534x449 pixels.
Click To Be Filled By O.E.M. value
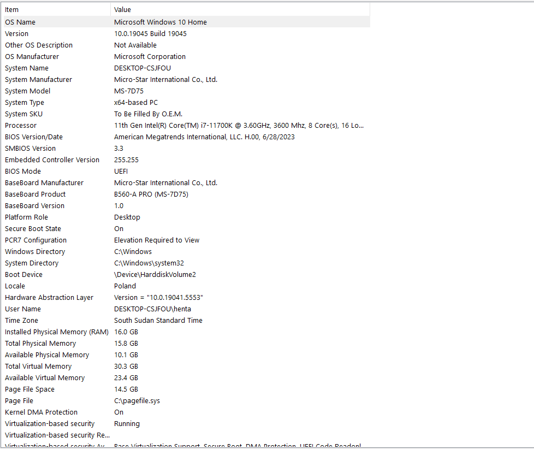click(x=148, y=114)
